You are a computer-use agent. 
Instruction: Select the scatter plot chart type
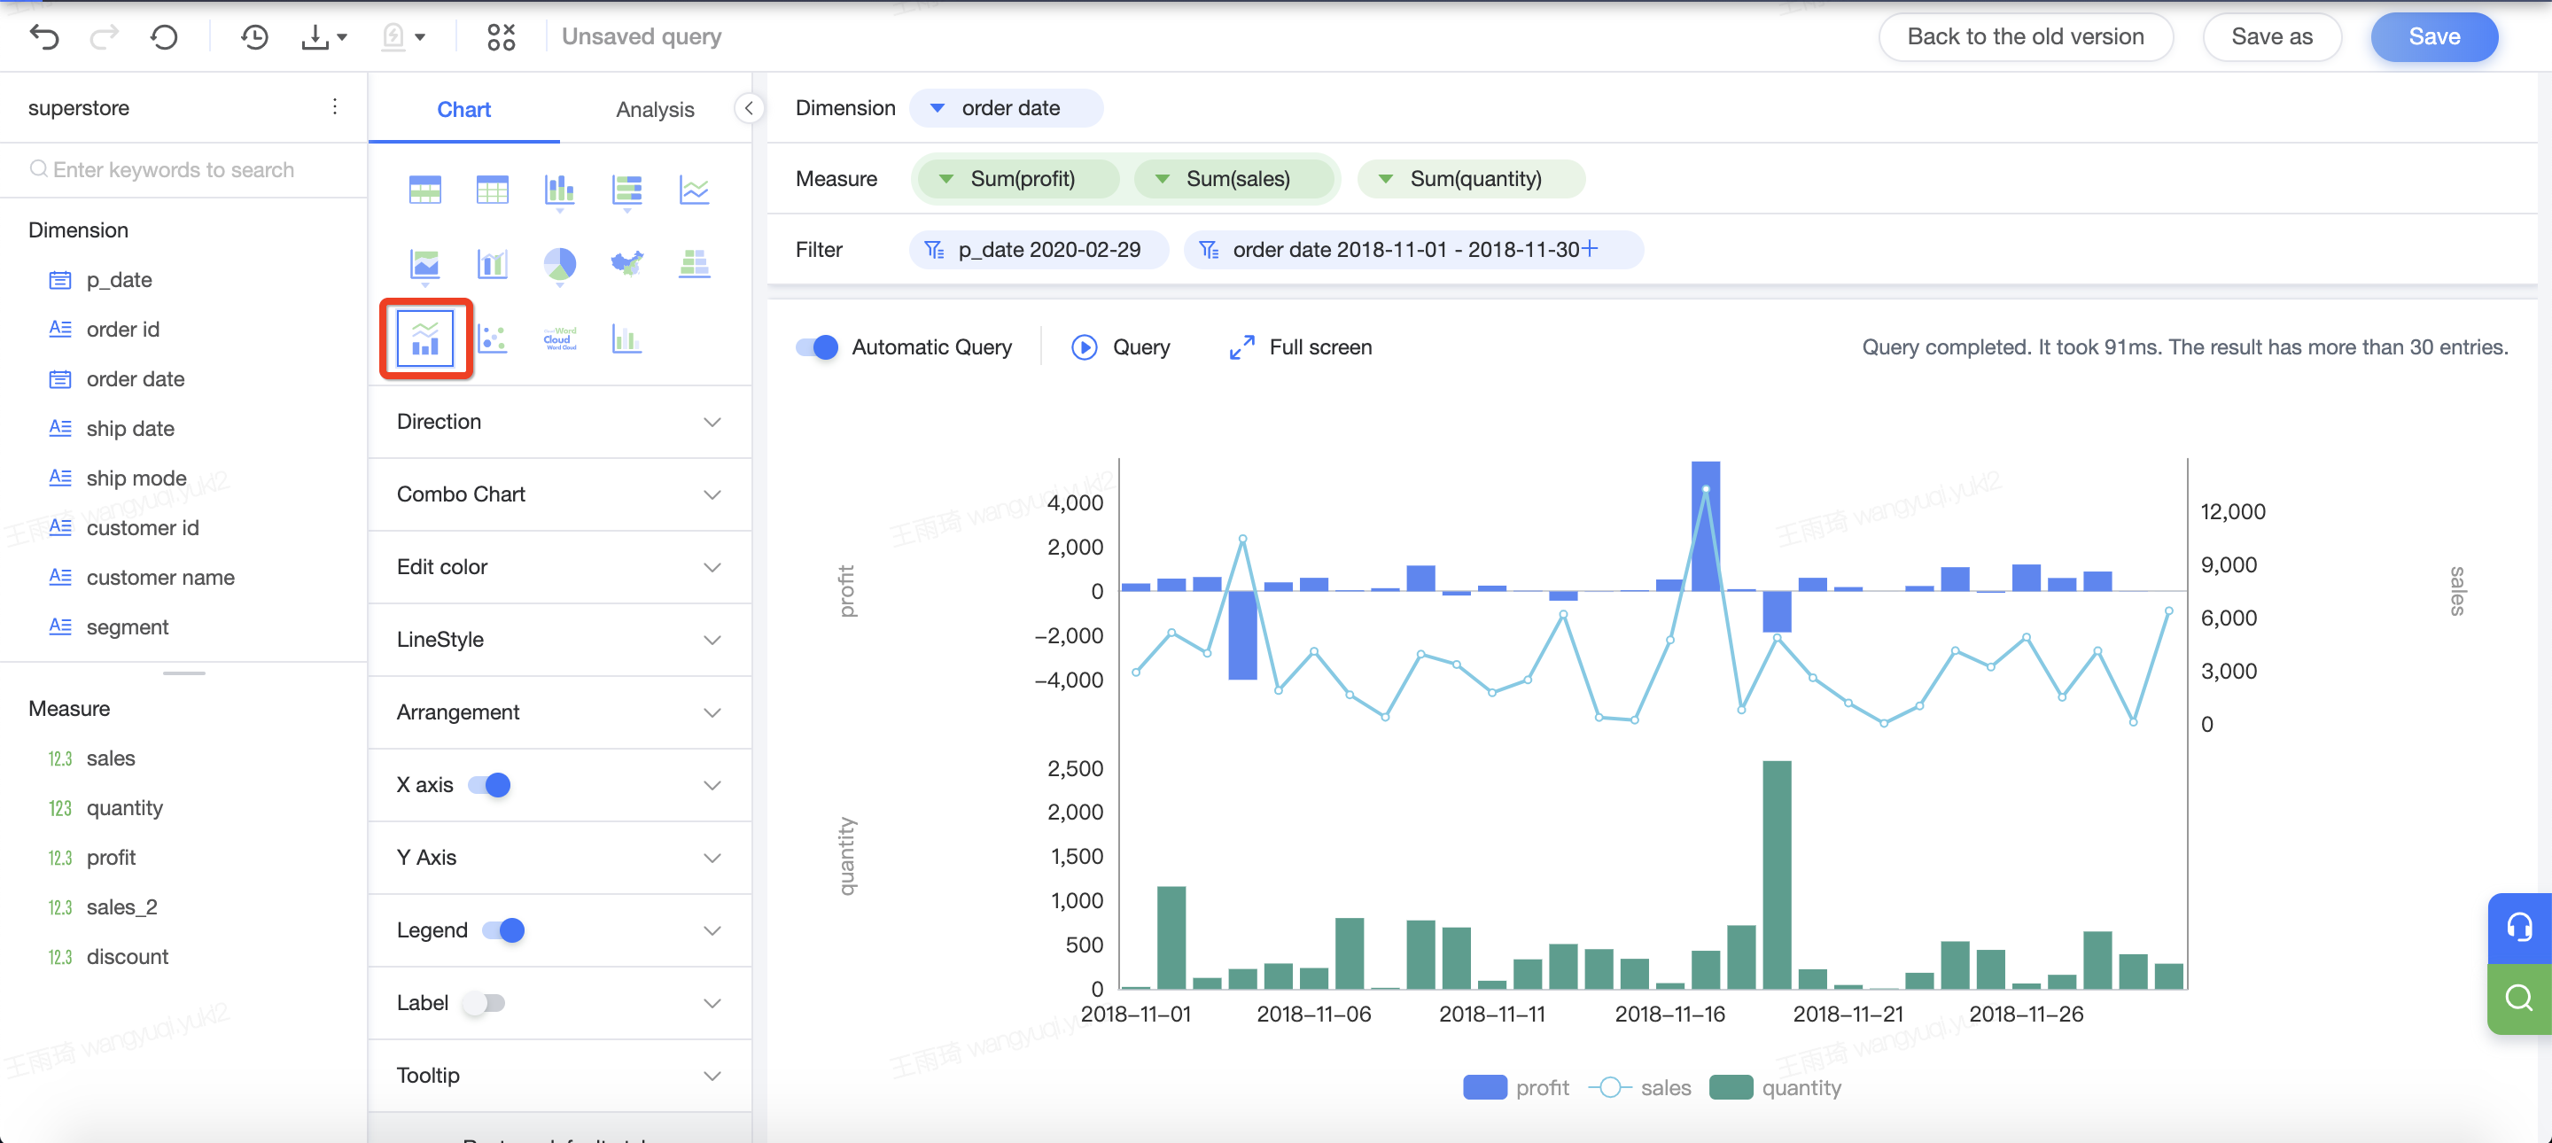(x=493, y=338)
